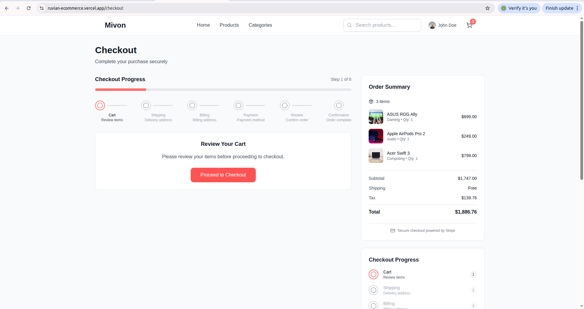Screen dimensions: 584x309
Task: Bookmark this page with the star icon
Action: [x=488, y=8]
